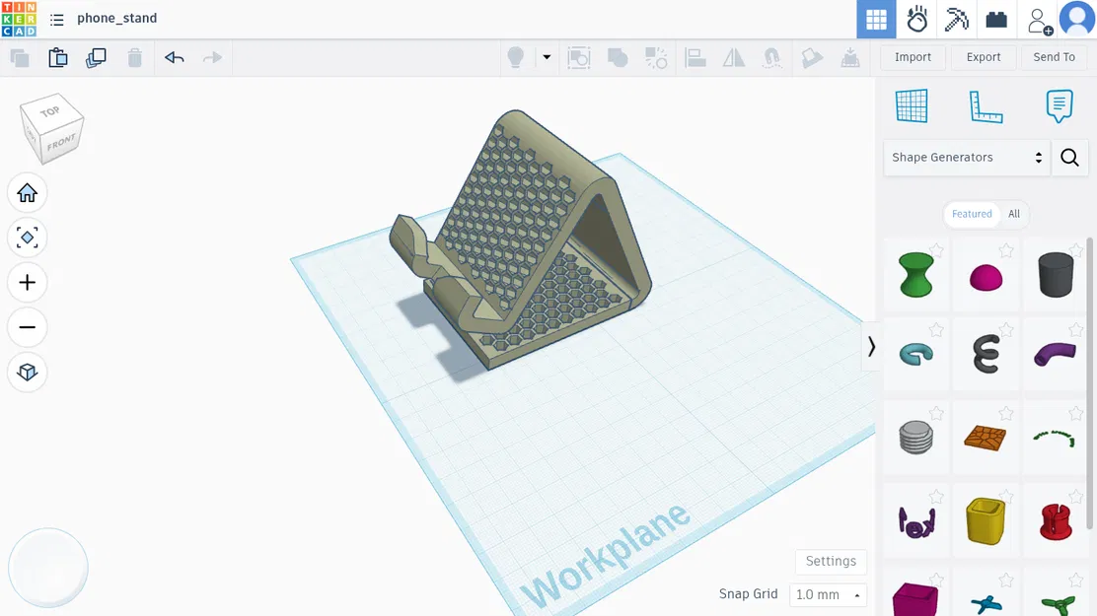
Task: Duplicate the selected shape
Action: 96,57
